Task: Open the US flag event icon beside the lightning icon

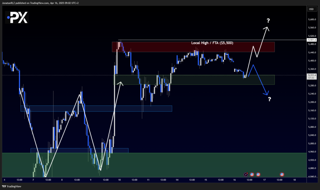Action: pyautogui.click(x=252, y=174)
